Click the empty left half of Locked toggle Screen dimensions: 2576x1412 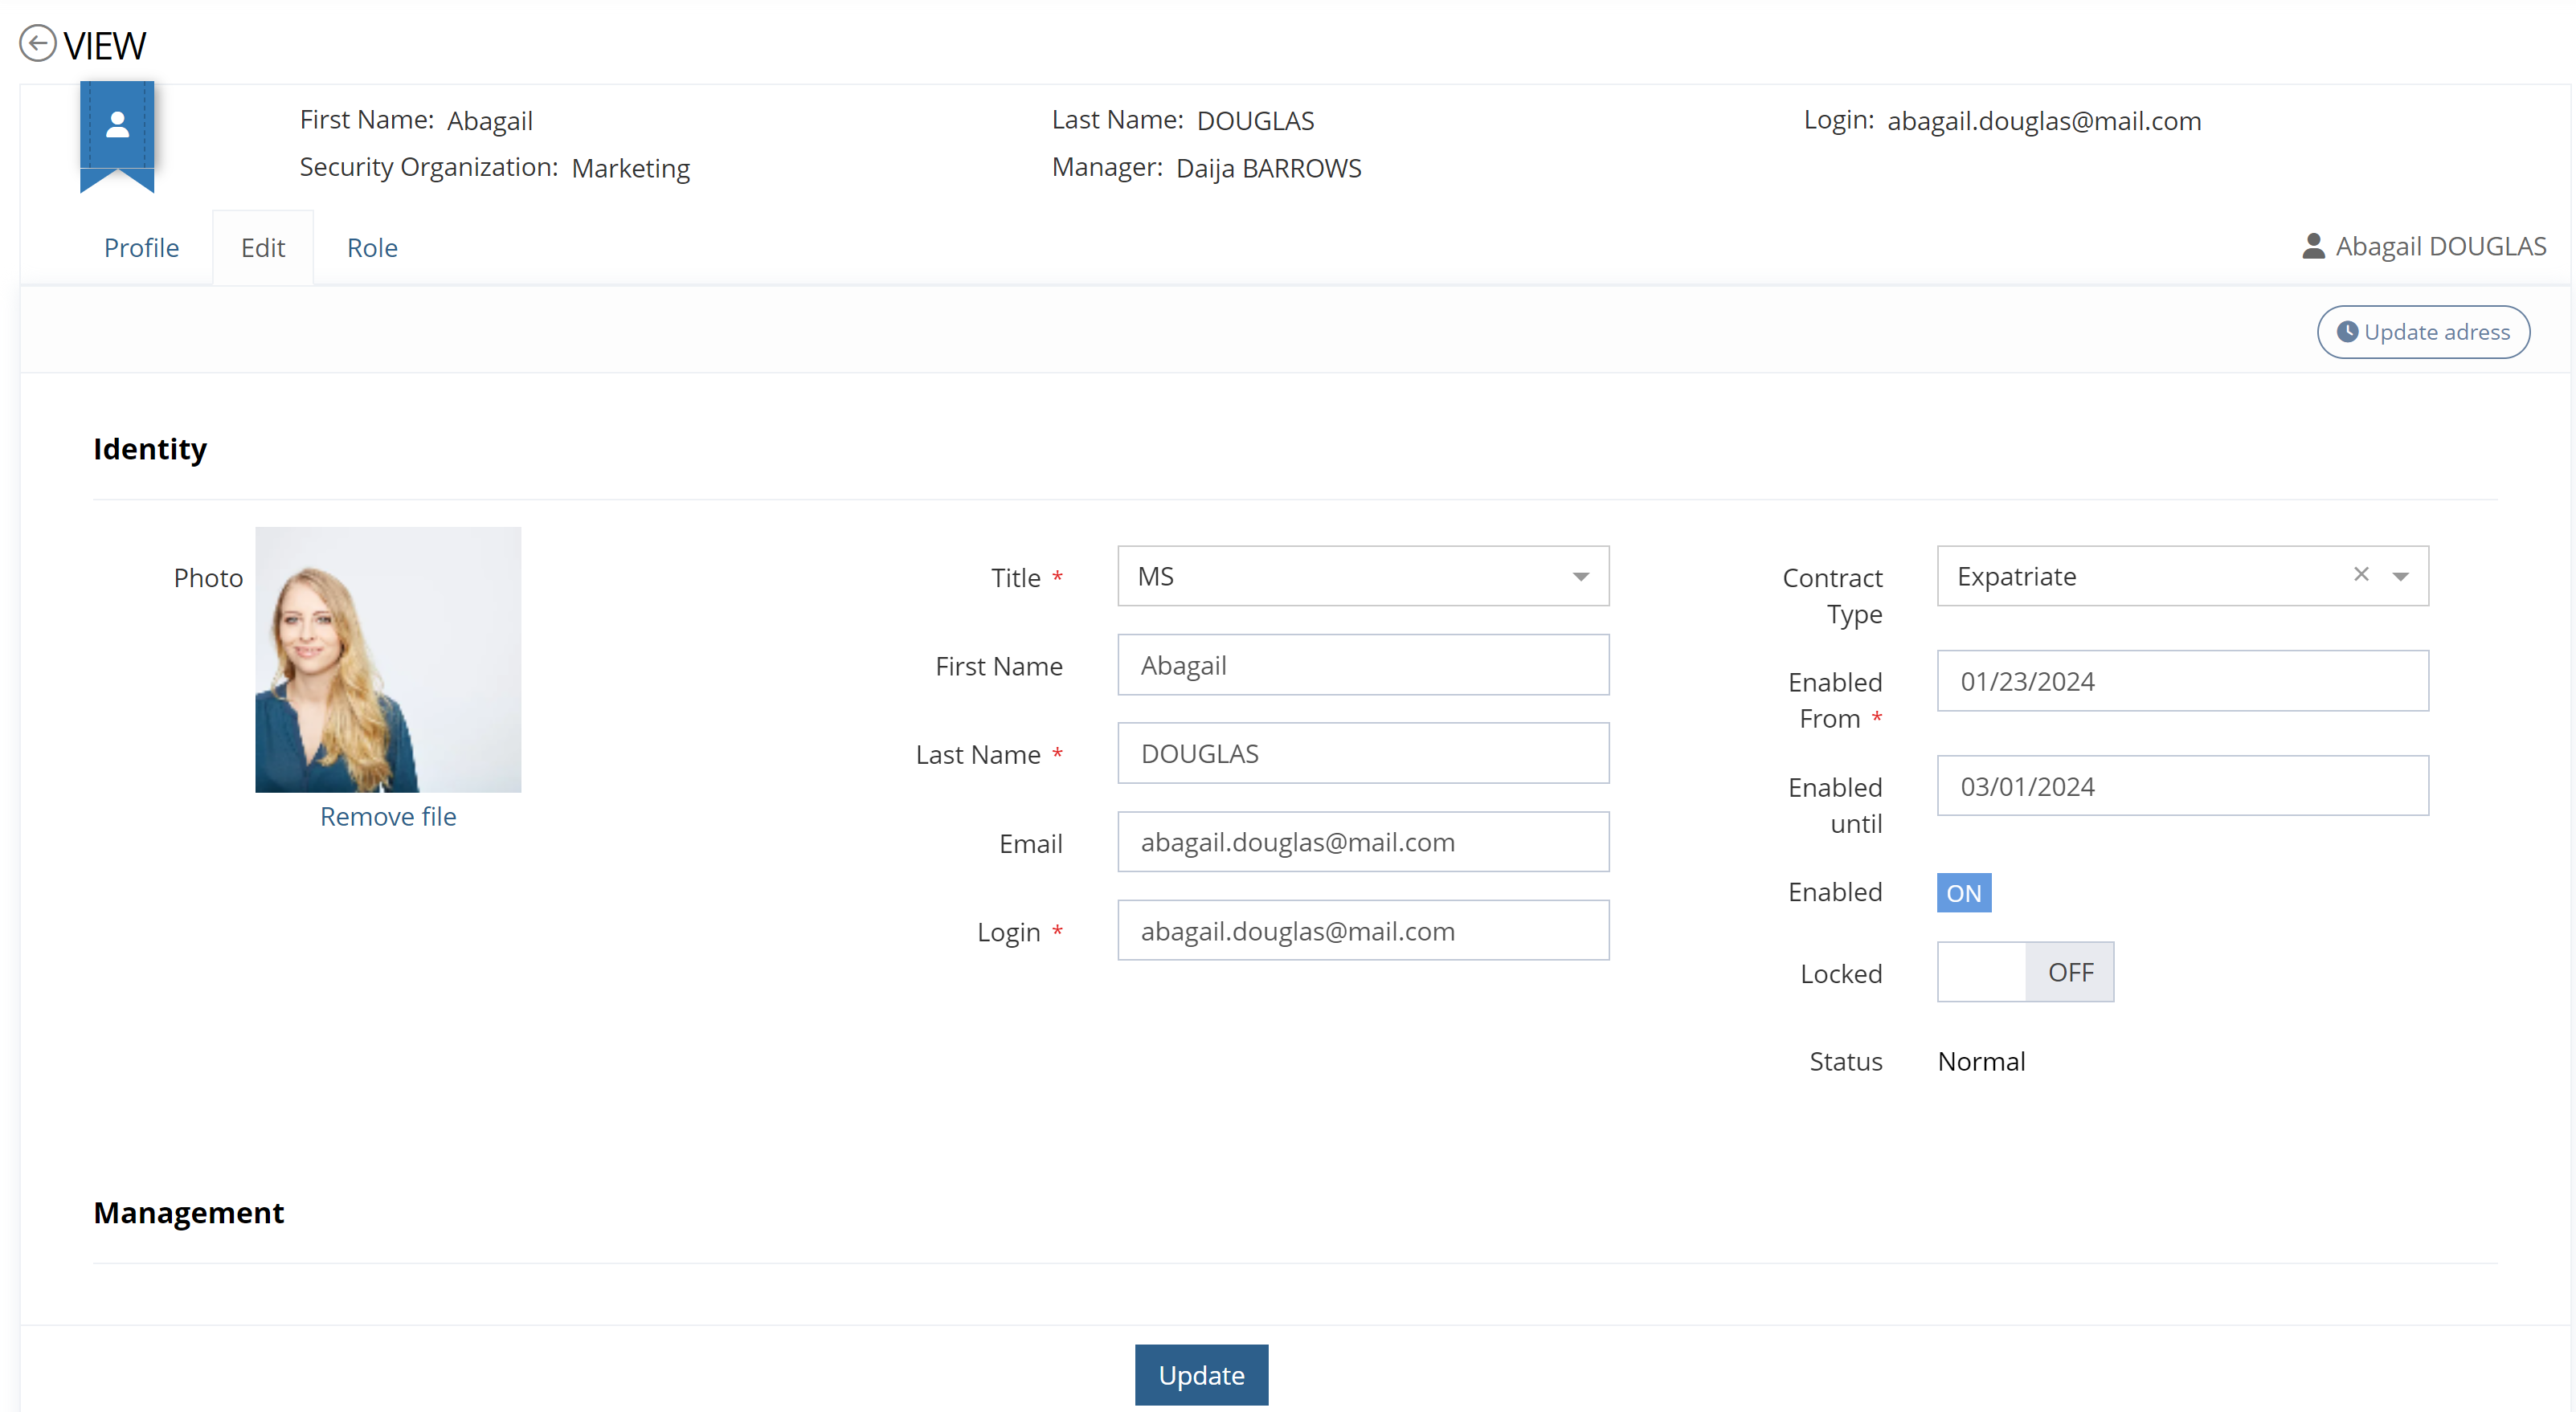pyautogui.click(x=1981, y=973)
